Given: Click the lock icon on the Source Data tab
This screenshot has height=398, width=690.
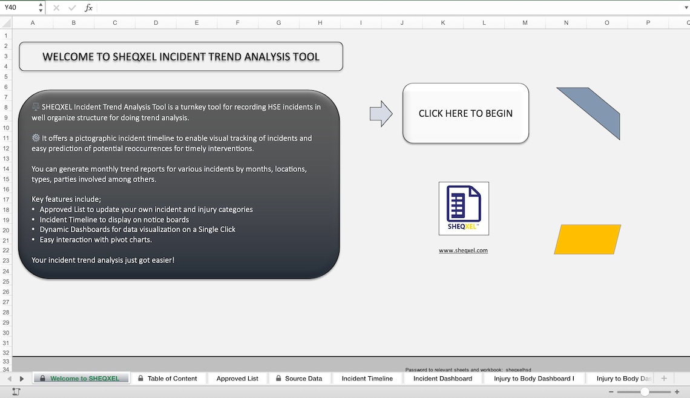Looking at the screenshot, I should click(x=277, y=378).
